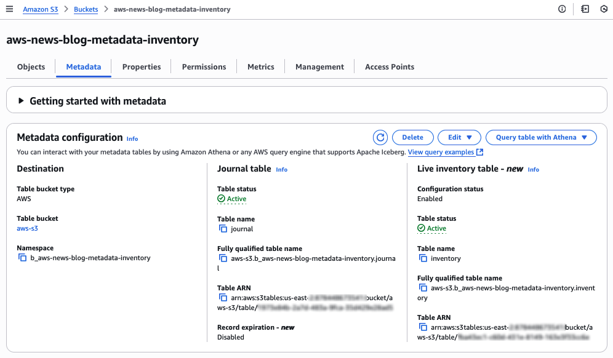This screenshot has height=358, width=613.
Task: Open Query table with Athena dropdown
Action: click(541, 138)
